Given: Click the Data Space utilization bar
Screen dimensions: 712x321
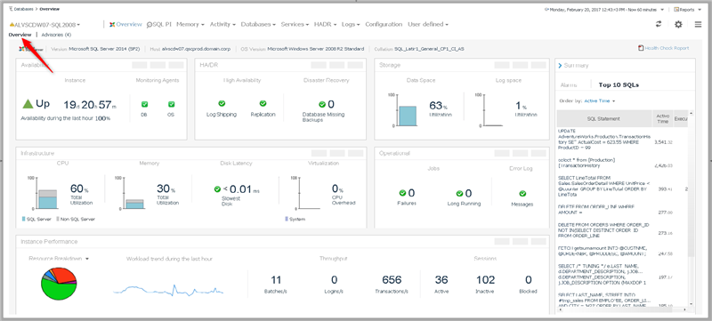Looking at the screenshot, I should [408, 116].
